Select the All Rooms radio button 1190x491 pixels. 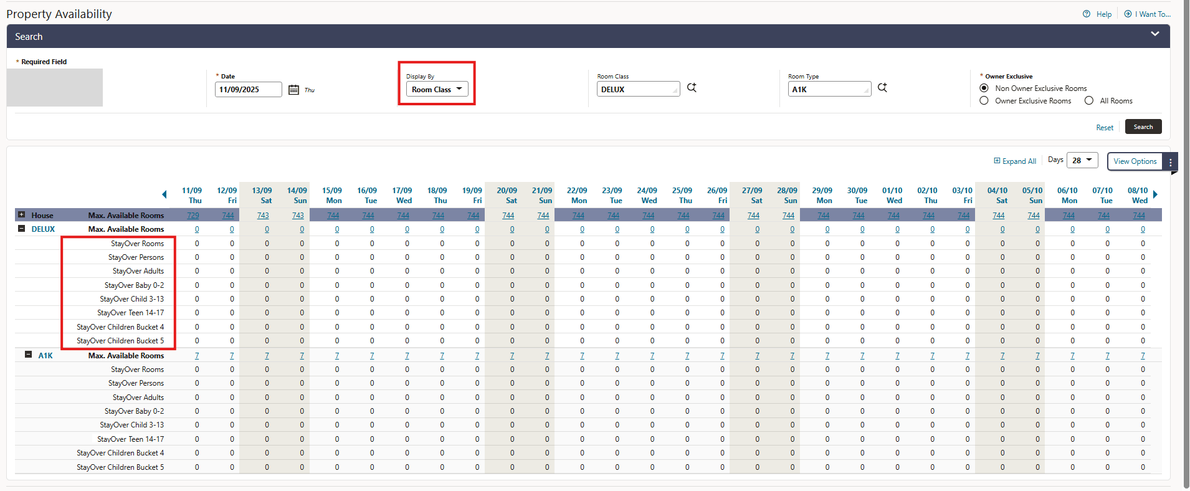[1088, 100]
